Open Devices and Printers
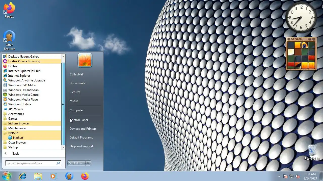The height and width of the screenshot is (181, 323). (x=85, y=129)
